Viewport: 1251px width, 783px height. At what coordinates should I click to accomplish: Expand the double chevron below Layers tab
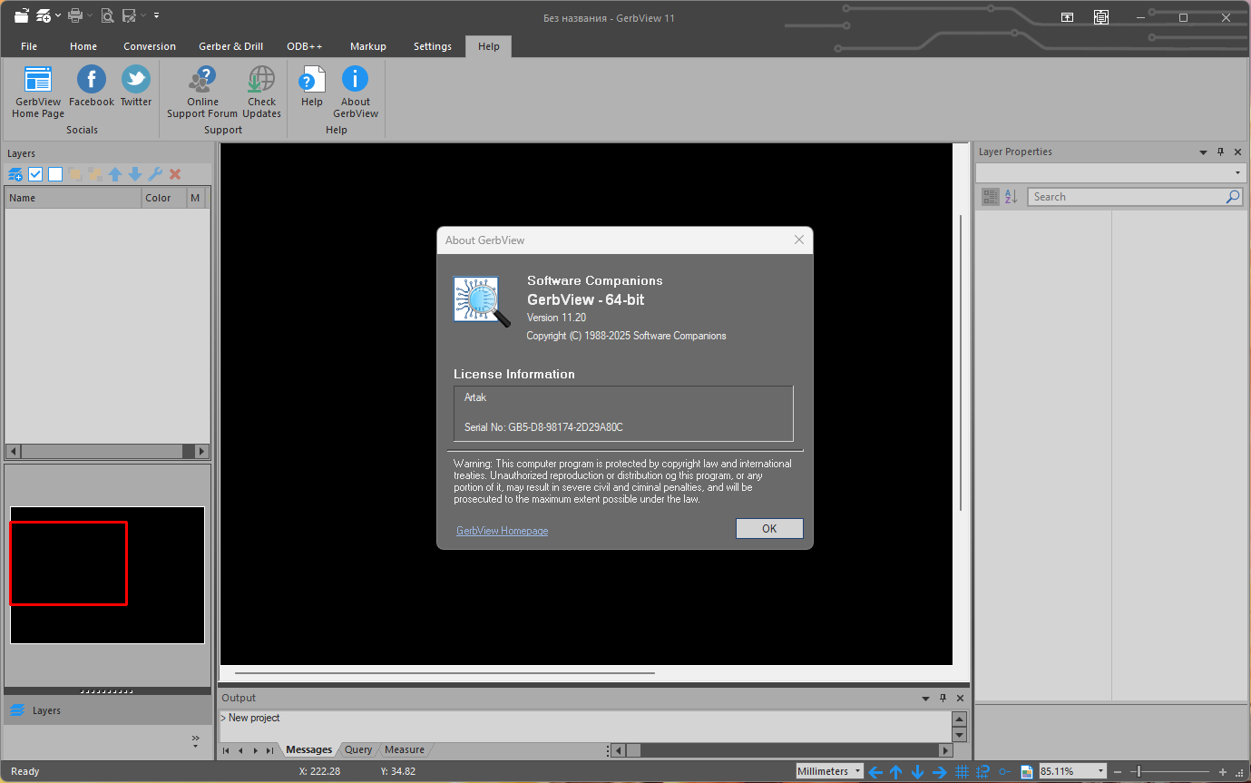point(196,740)
